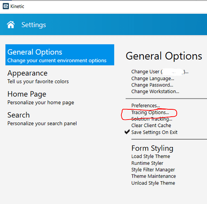Unload the current style theme
Screen dimensions: 207x204
pyautogui.click(x=153, y=183)
